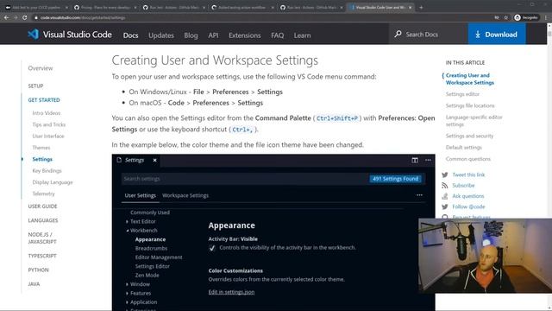Open the Intro Videos sidebar link
The image size is (552, 311).
[x=47, y=113]
